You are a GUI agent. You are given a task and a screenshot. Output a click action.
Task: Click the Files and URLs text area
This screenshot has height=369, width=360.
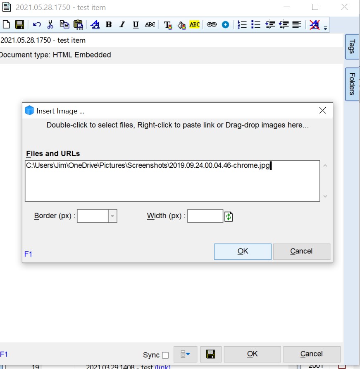point(172,181)
